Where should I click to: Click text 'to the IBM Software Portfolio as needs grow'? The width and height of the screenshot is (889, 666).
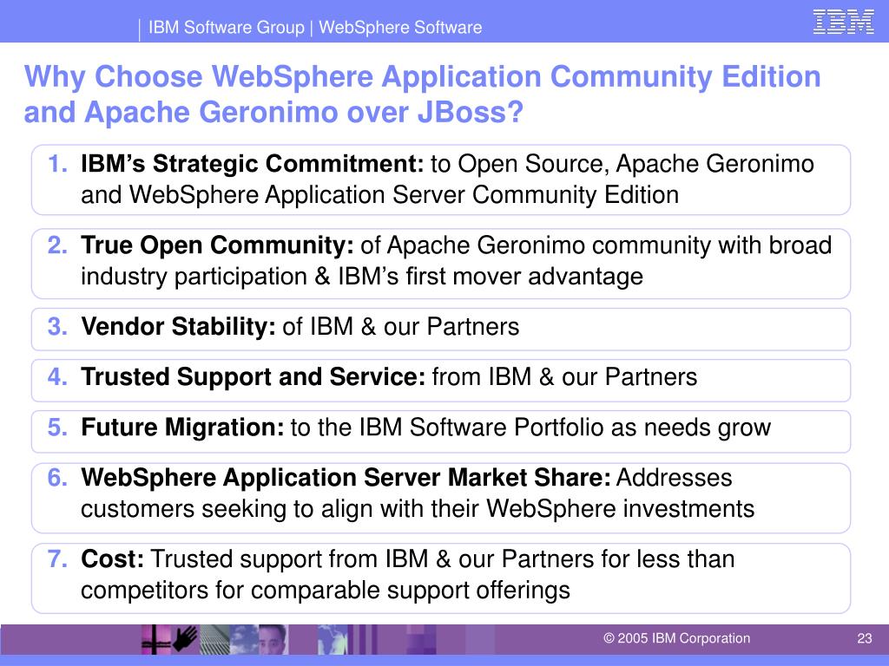[x=530, y=428]
